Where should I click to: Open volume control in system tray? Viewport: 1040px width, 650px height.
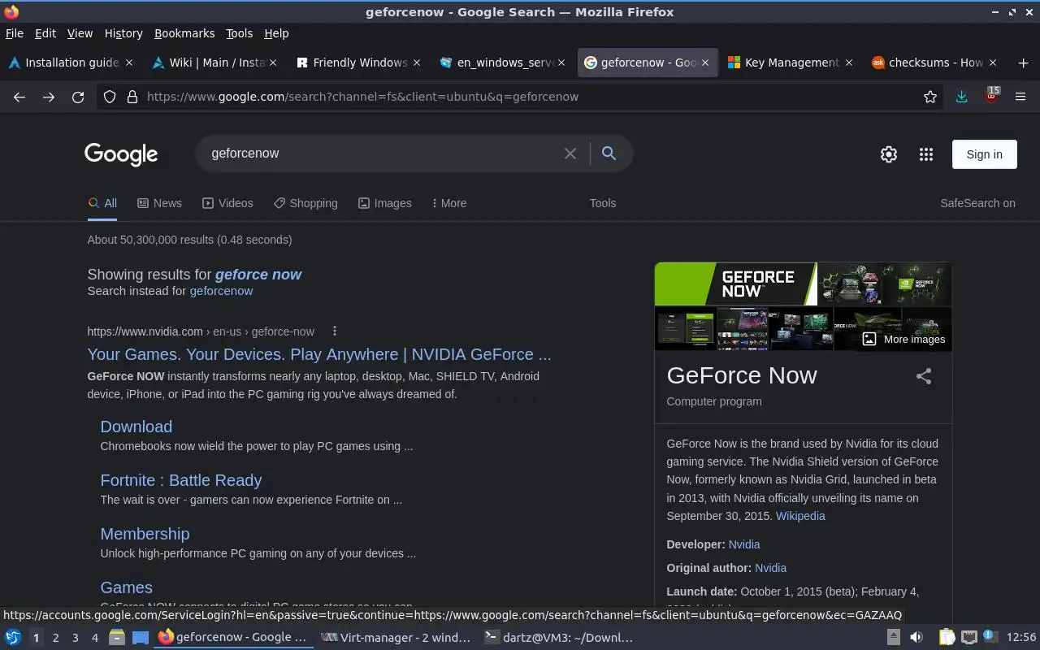coord(916,638)
